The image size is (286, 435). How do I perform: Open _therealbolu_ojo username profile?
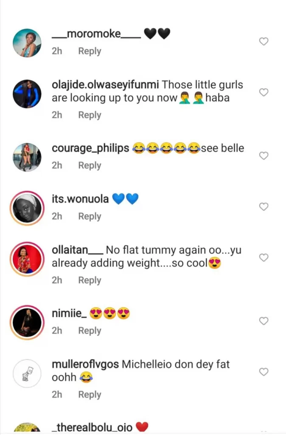point(92,427)
